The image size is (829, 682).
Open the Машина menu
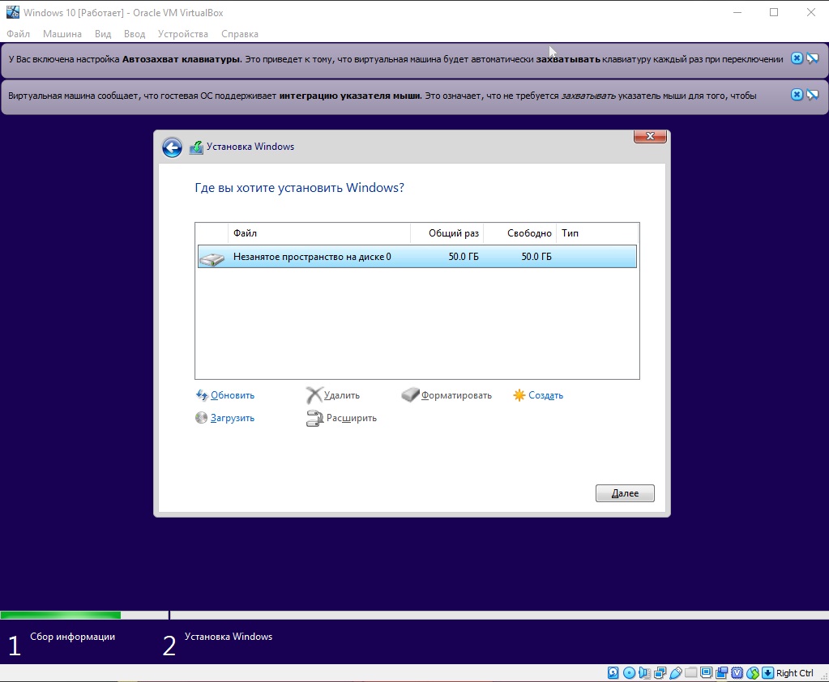62,34
